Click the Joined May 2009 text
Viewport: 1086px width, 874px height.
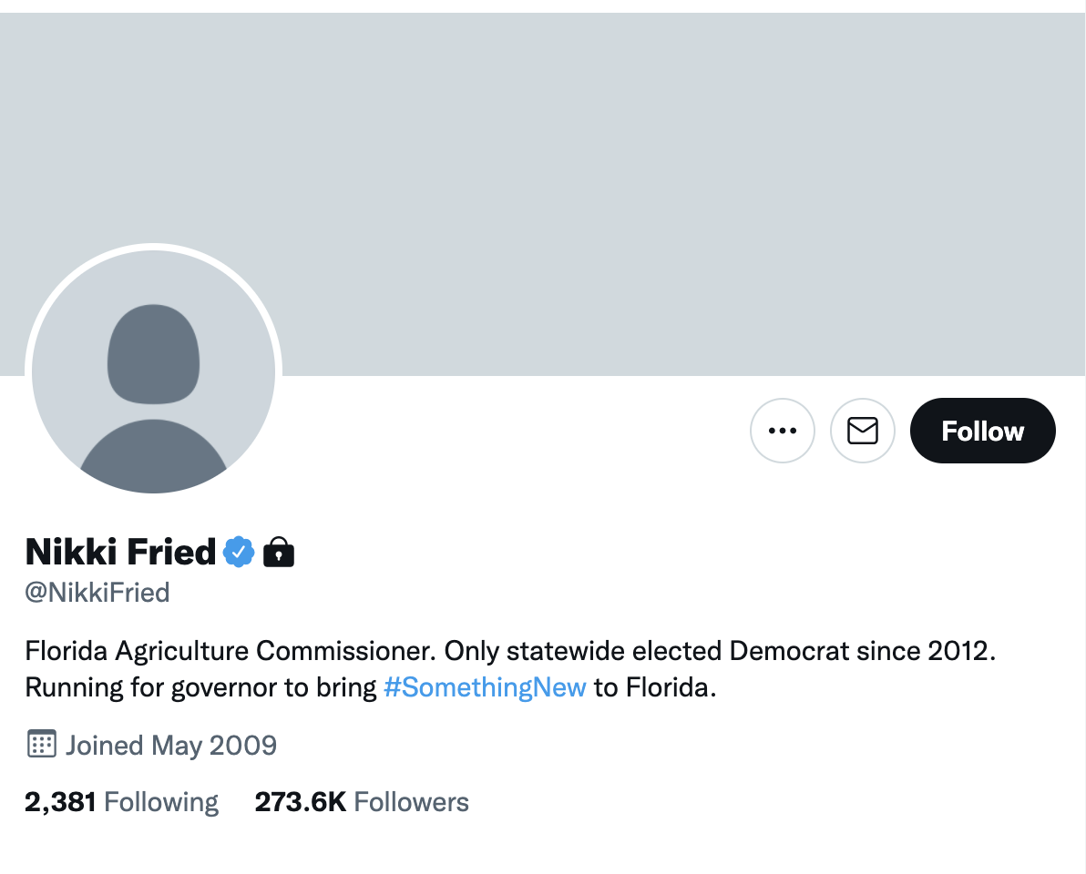click(170, 745)
